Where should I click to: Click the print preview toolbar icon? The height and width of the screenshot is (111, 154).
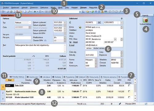14,12
